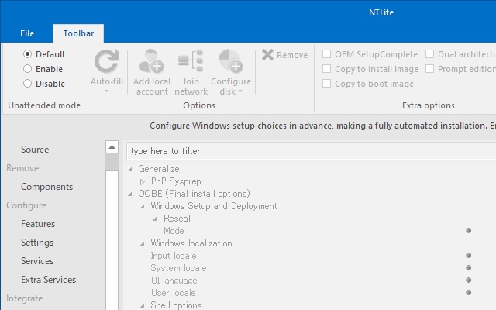
Task: Click the Remove button label in Options
Action: click(x=292, y=55)
